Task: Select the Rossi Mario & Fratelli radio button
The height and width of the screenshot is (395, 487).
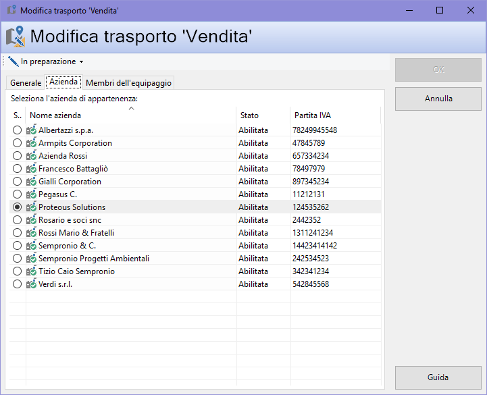Action: click(17, 232)
